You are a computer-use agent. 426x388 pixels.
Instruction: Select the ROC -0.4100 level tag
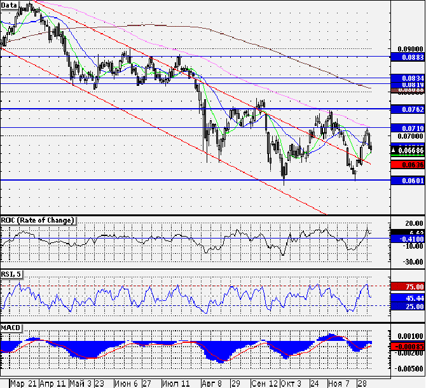408,239
